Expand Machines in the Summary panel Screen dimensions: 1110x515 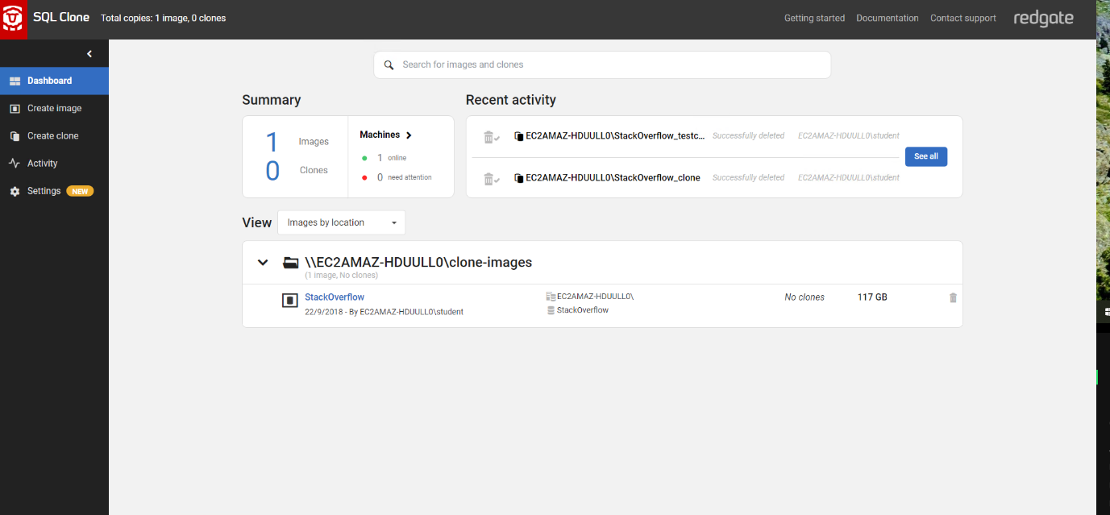pyautogui.click(x=409, y=135)
